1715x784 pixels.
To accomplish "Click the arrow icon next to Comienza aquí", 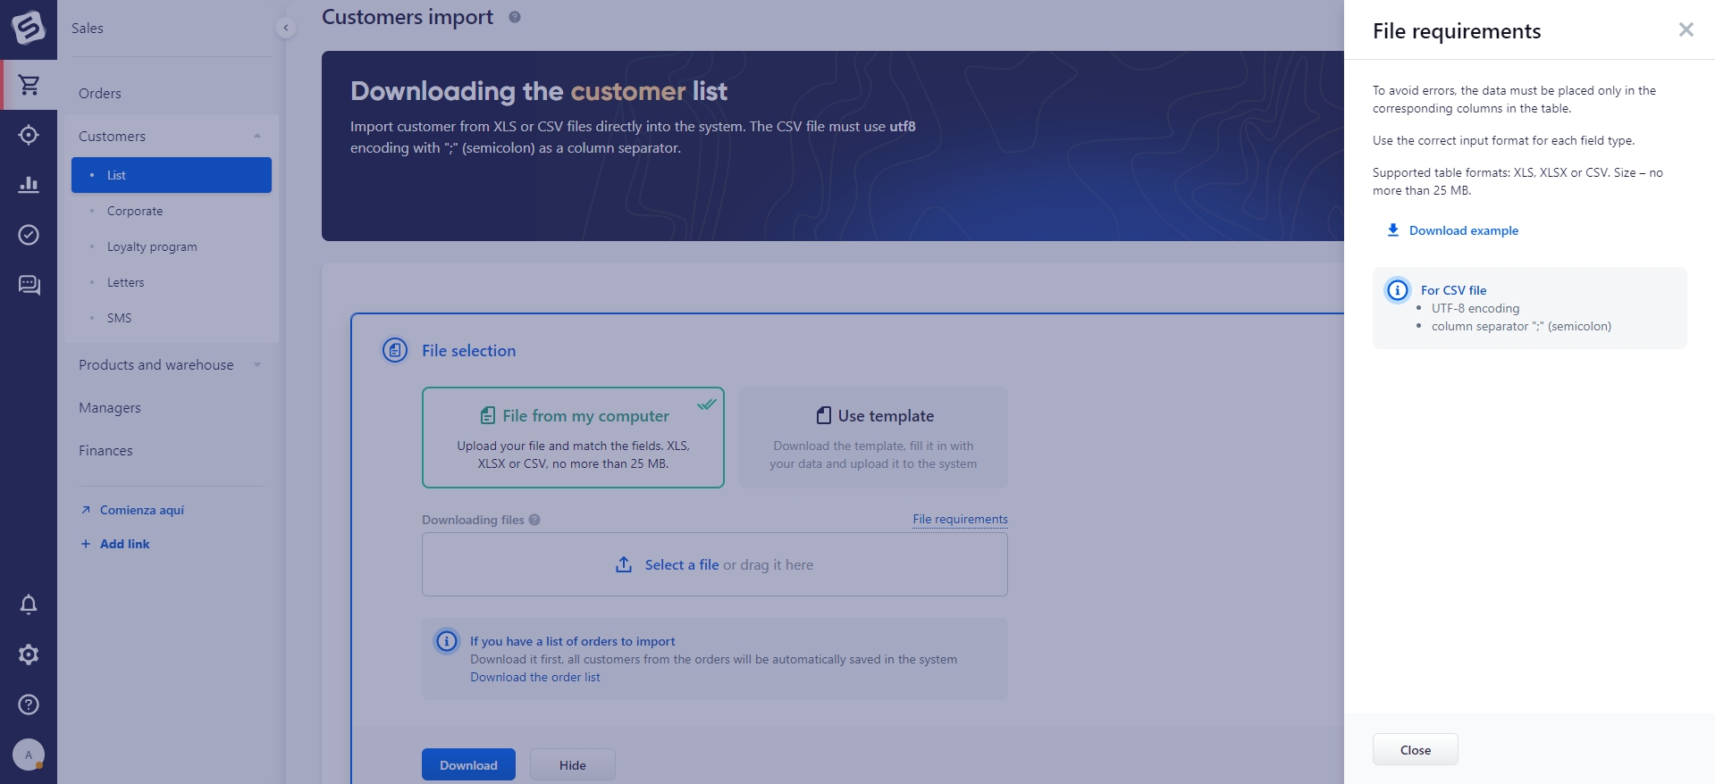I will pos(86,510).
